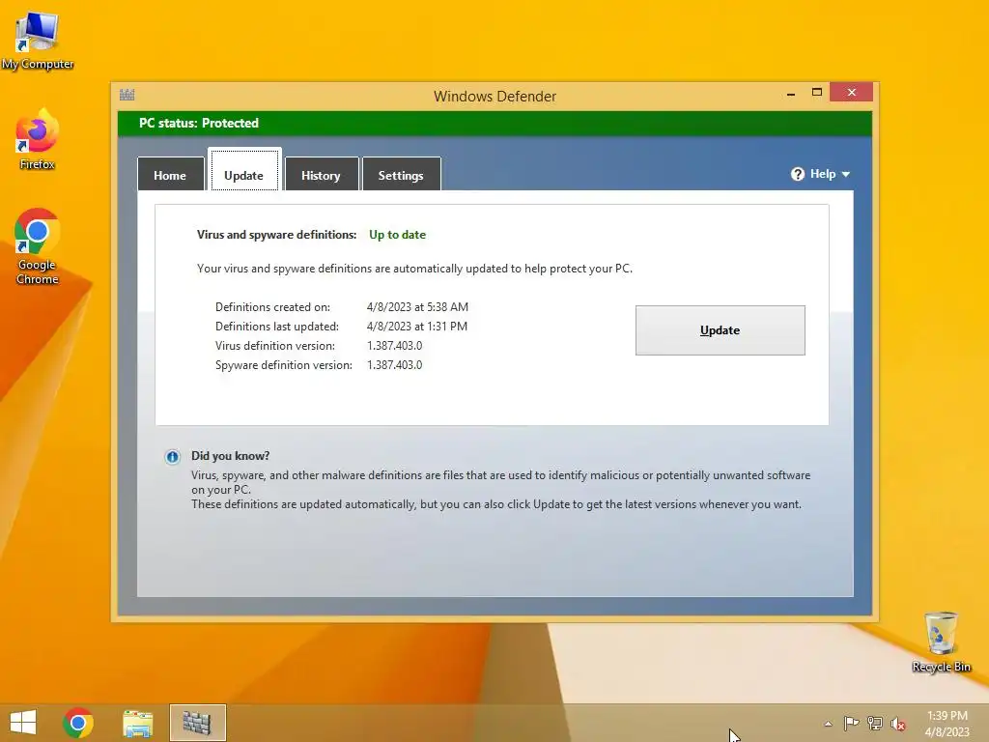The height and width of the screenshot is (742, 989).
Task: Click the Did you know info icon
Action: pos(172,457)
